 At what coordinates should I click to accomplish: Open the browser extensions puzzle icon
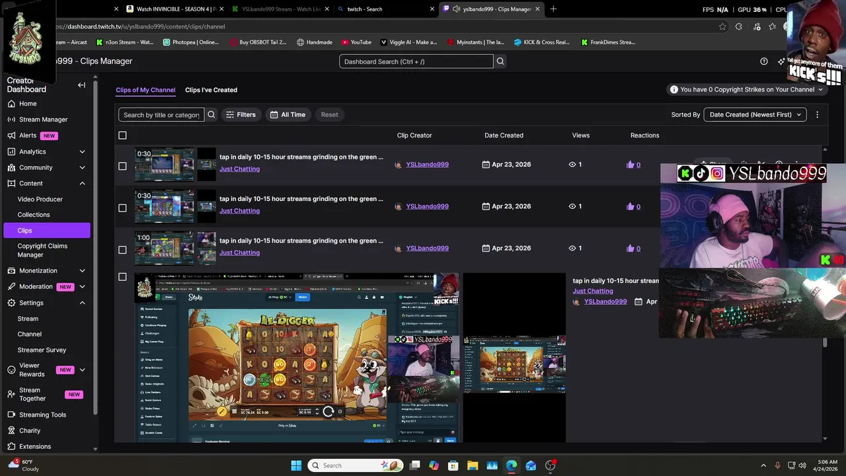(x=739, y=26)
